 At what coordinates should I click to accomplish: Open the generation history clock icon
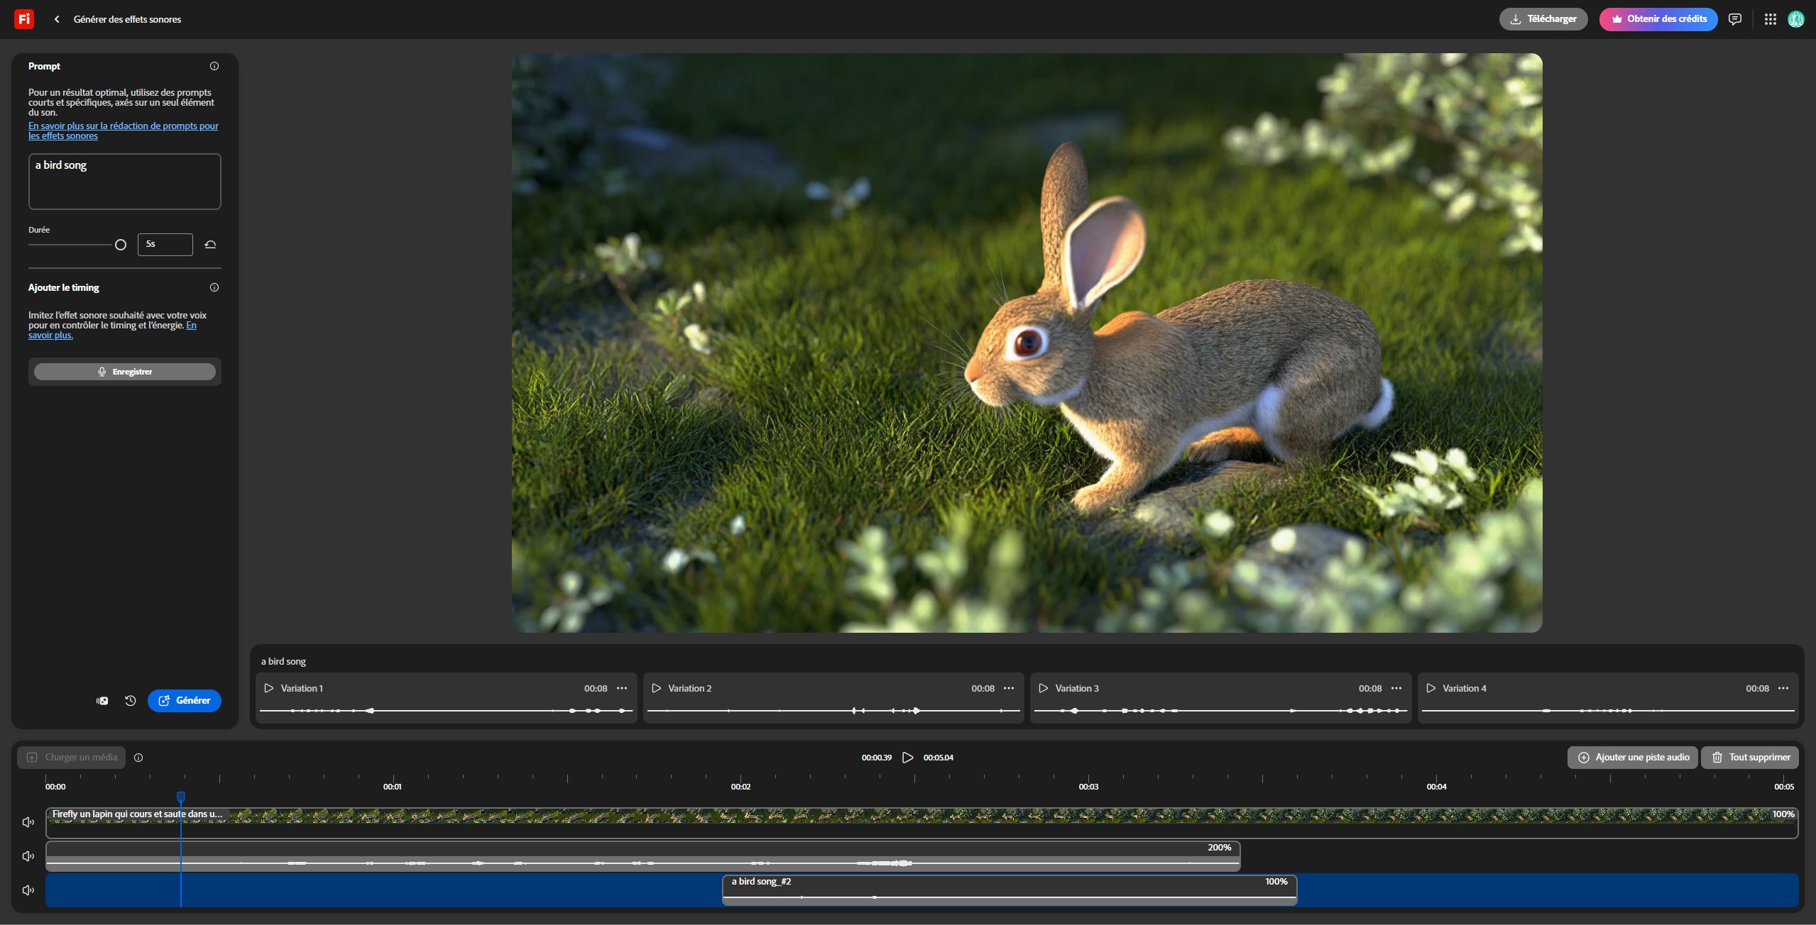pyautogui.click(x=131, y=701)
